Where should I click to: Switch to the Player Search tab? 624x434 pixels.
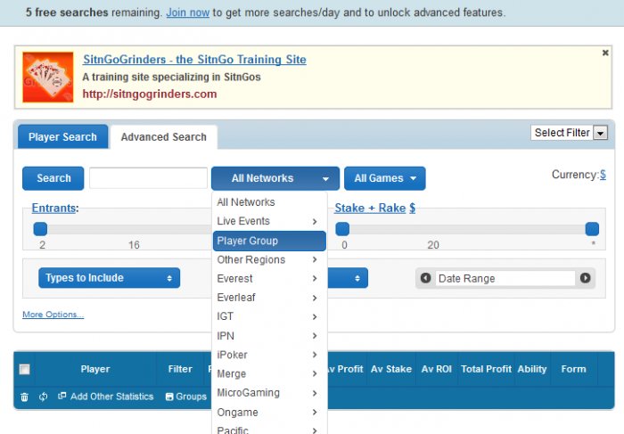(x=62, y=137)
